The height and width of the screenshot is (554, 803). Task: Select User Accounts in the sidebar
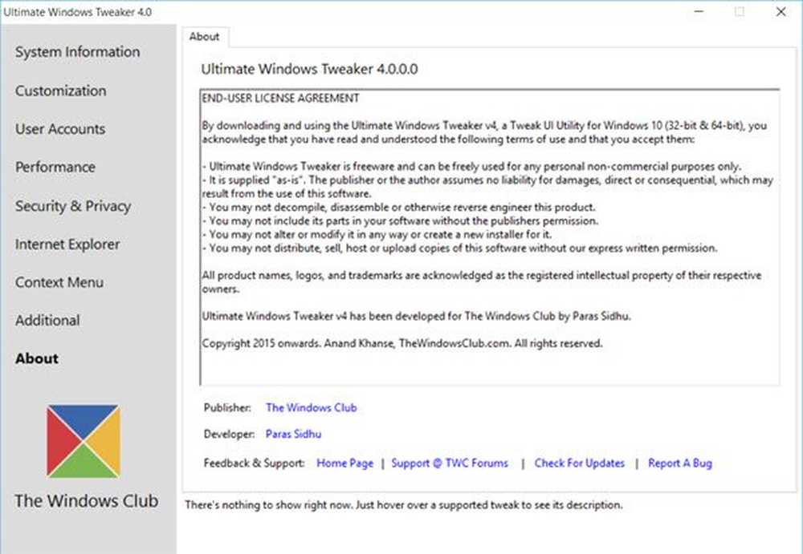coord(60,129)
